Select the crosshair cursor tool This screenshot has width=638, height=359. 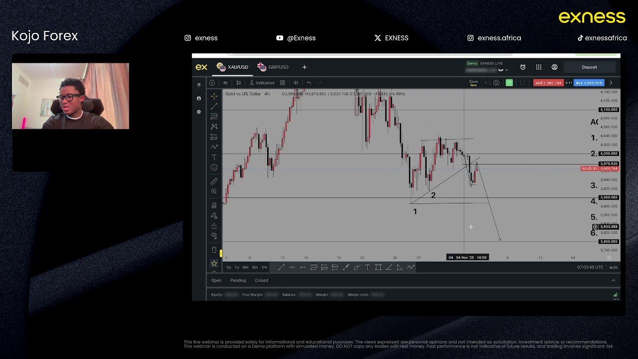tap(214, 96)
